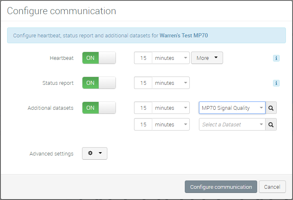Image resolution: width=293 pixels, height=200 pixels.
Task: Click second Additional datasets interval number field
Action: click(x=143, y=124)
